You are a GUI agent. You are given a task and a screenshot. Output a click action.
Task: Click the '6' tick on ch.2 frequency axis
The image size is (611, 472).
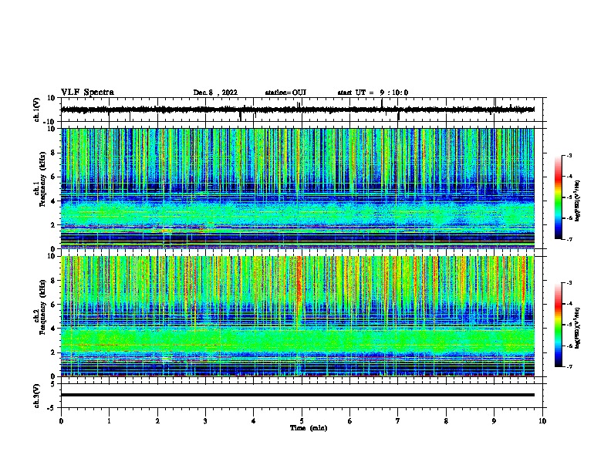54,305
